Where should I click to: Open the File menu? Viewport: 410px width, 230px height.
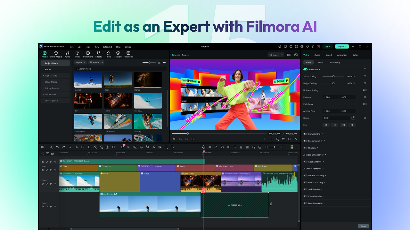coord(72,47)
